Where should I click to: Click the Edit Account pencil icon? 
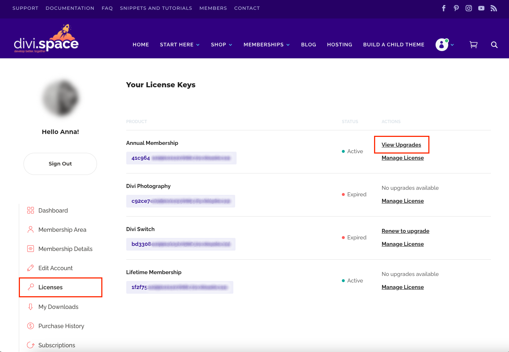[x=30, y=268]
